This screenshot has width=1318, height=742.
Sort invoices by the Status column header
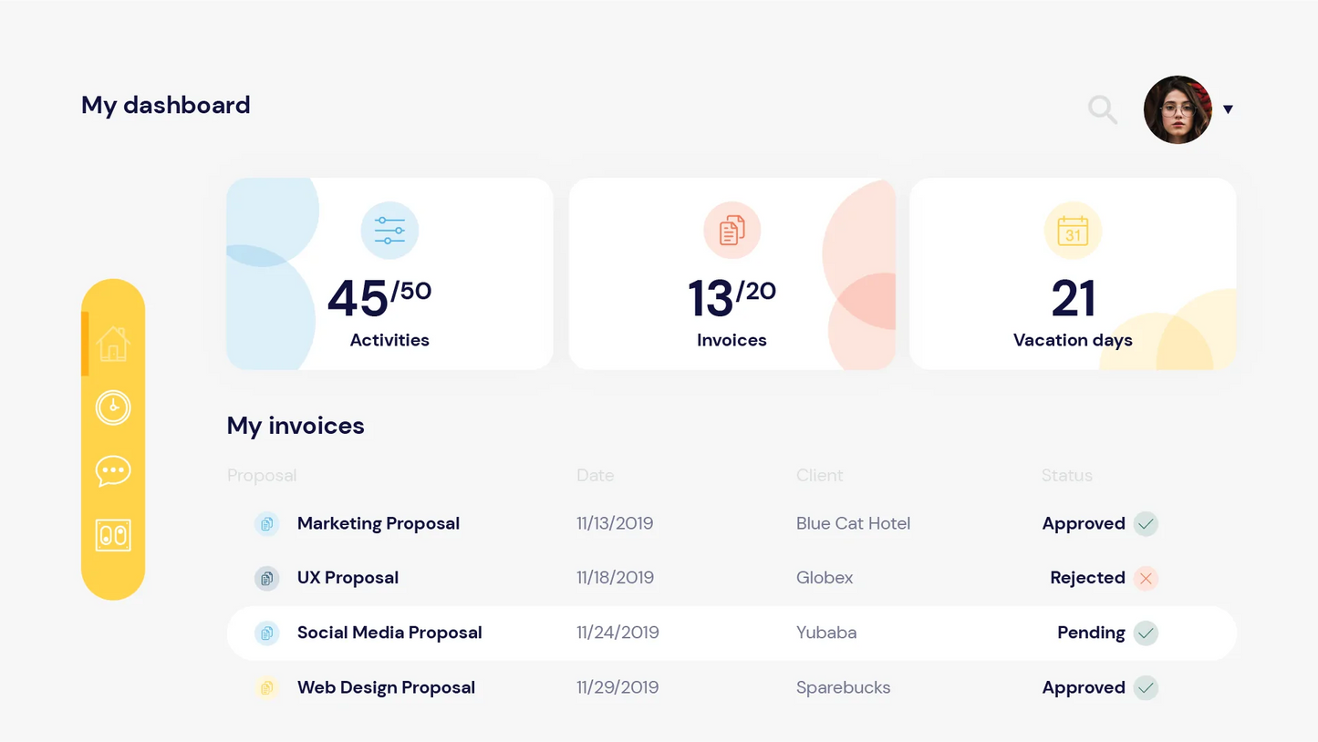pyautogui.click(x=1066, y=475)
